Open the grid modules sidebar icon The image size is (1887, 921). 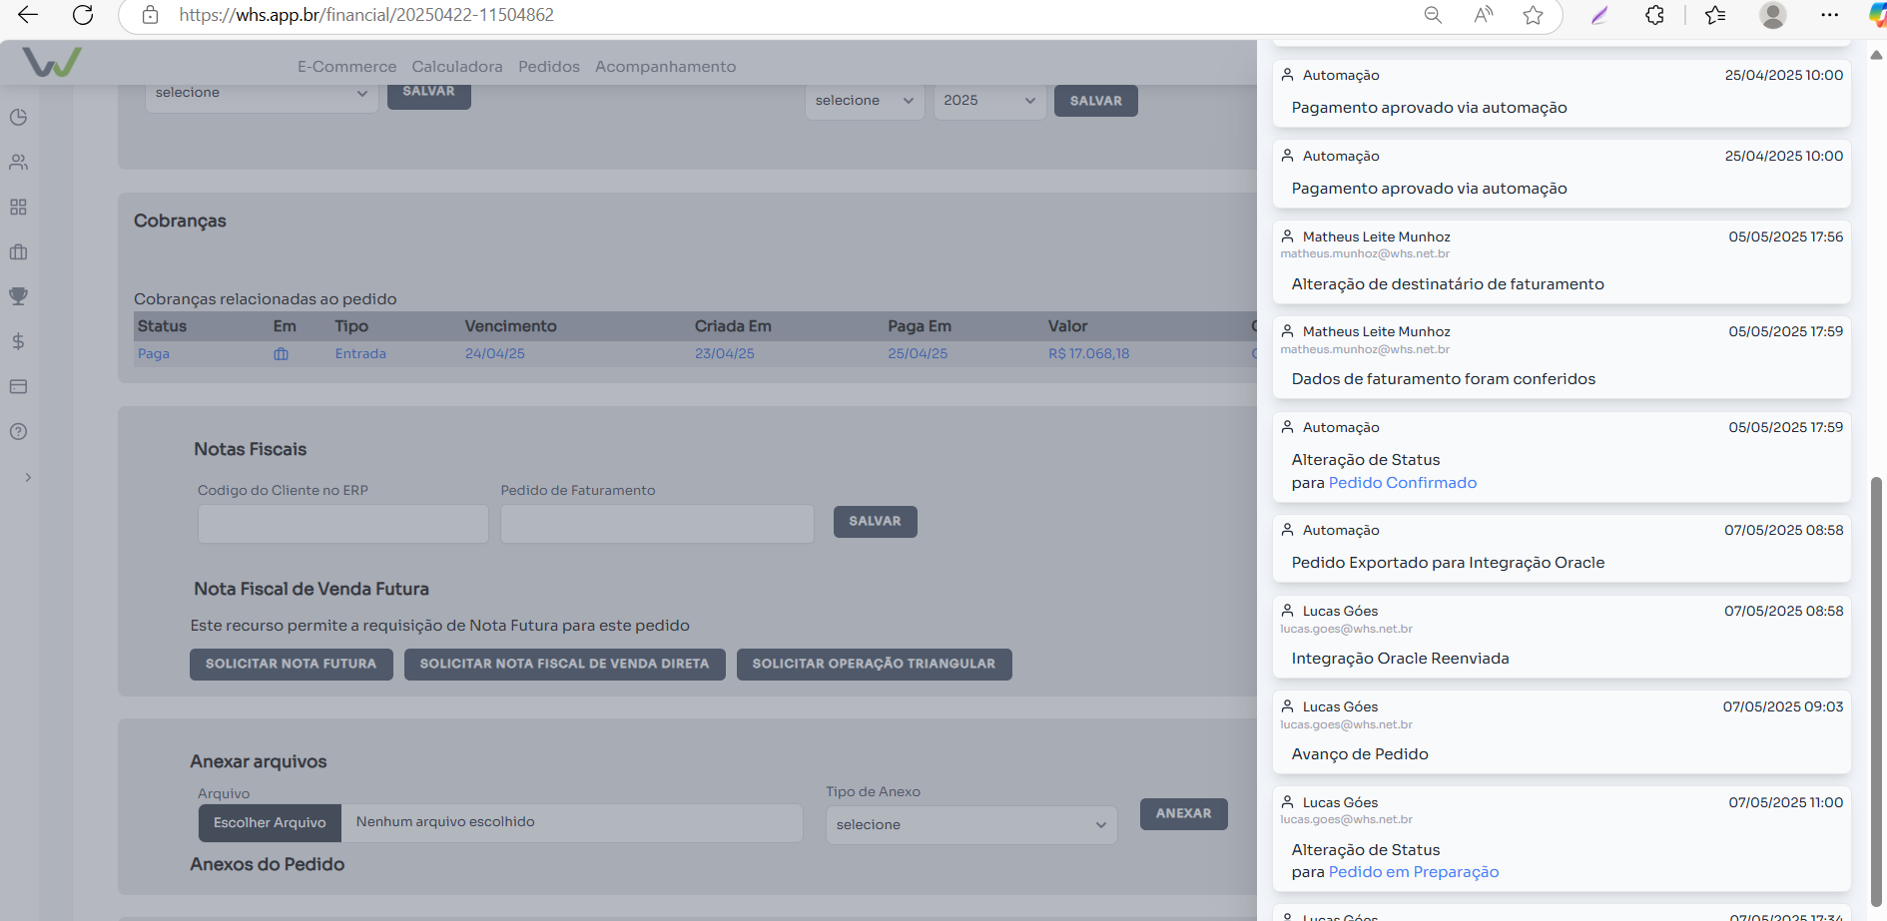18,207
